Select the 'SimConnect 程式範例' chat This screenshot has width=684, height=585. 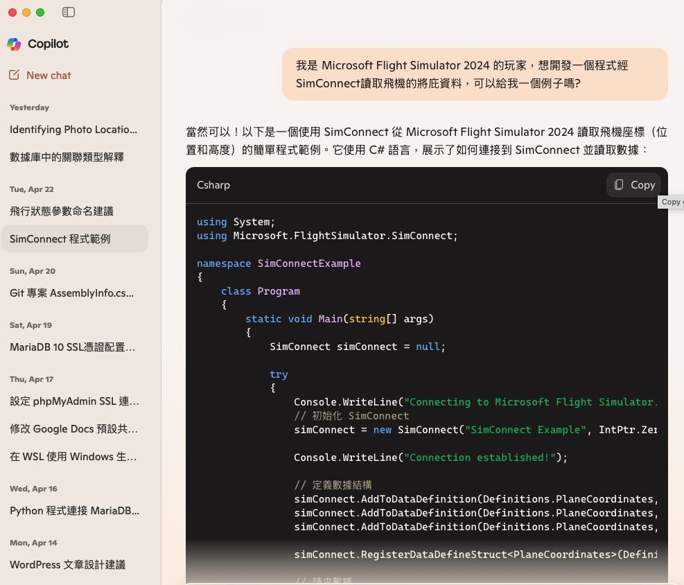click(x=75, y=238)
